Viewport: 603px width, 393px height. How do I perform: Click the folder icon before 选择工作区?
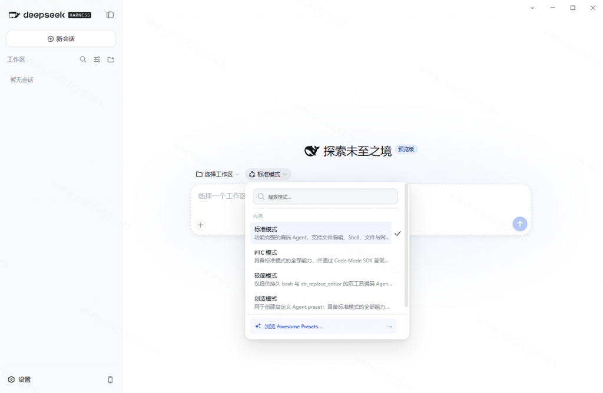coord(199,174)
